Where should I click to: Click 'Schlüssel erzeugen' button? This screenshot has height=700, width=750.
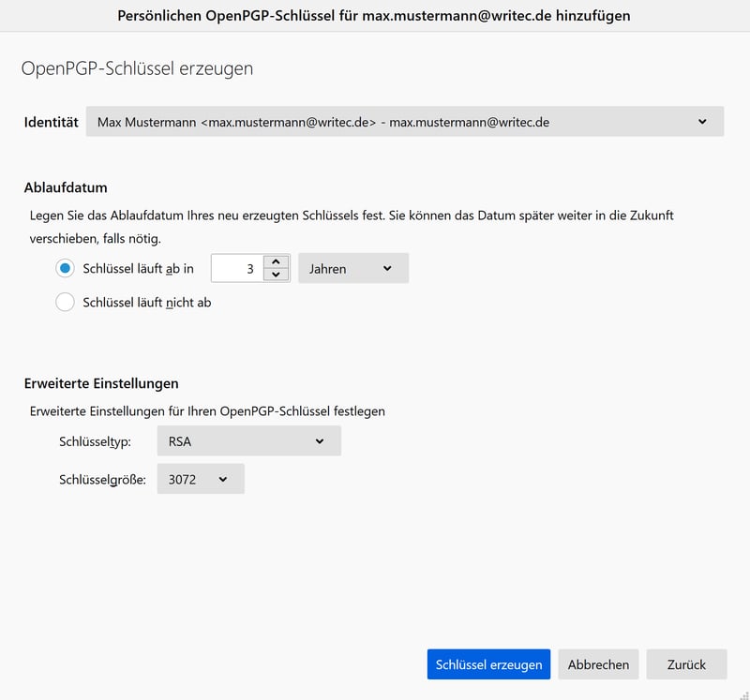pos(488,664)
